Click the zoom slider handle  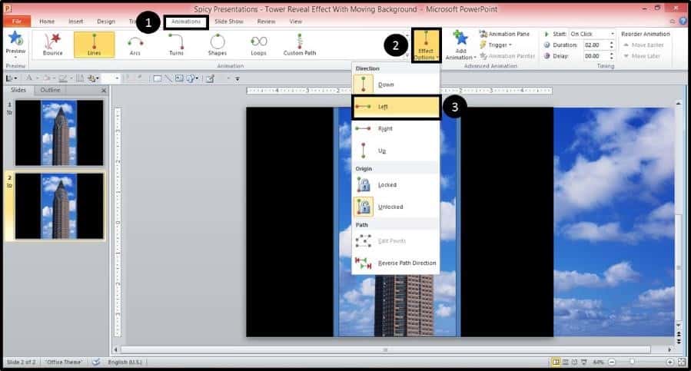tap(632, 363)
